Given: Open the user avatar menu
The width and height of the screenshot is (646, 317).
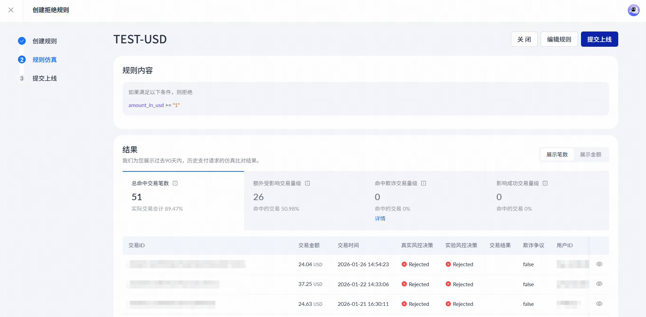Looking at the screenshot, I should [633, 10].
